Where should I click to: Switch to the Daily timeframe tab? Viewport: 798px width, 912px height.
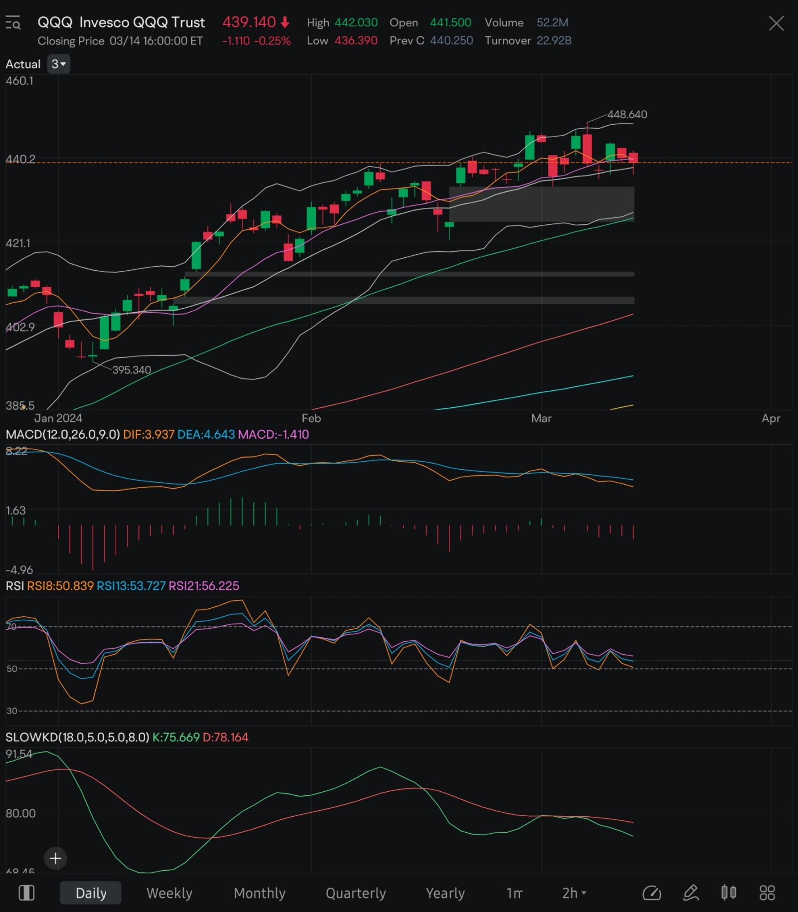point(91,893)
